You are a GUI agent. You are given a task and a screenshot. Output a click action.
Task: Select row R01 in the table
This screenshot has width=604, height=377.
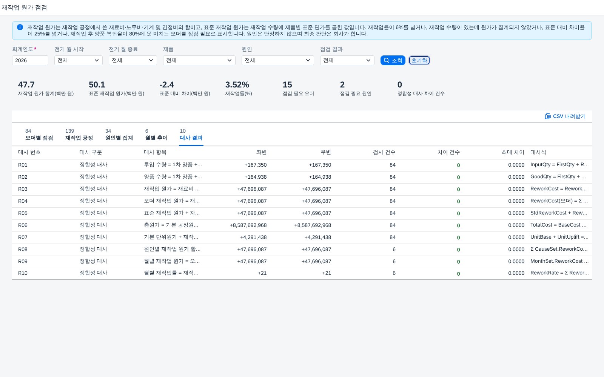(302, 165)
